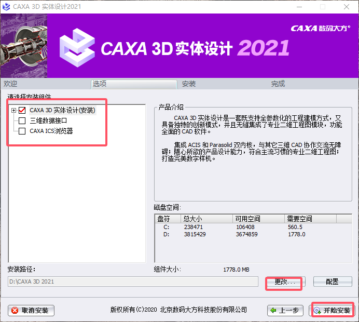Click the 238471 total size value
Viewport: 359px width, 322px height.
[194, 227]
